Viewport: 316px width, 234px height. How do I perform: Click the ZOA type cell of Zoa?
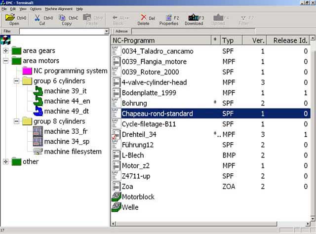coord(229,187)
